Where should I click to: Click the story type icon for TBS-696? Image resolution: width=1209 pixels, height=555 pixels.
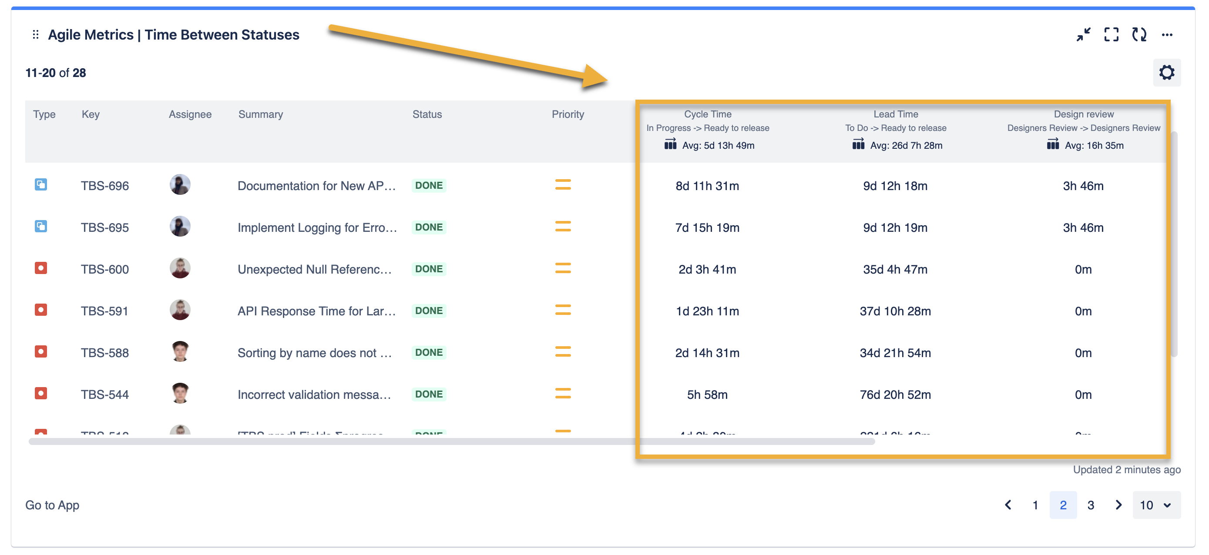click(41, 185)
